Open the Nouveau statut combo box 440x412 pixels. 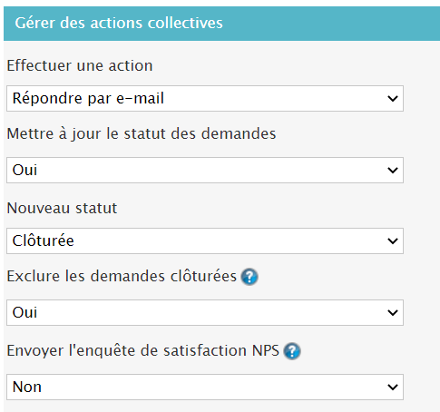[205, 241]
